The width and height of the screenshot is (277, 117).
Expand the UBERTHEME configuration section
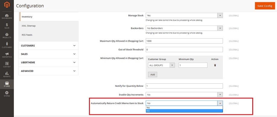(x=48, y=62)
